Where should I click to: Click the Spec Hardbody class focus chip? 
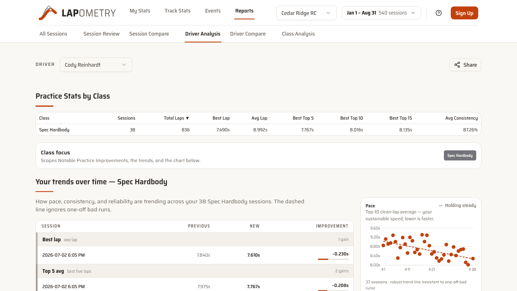[x=460, y=156]
